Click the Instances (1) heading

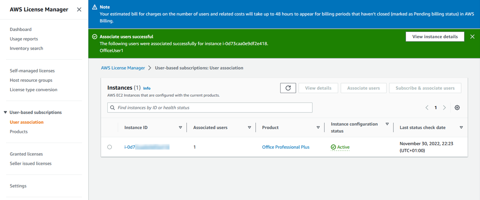tap(124, 87)
